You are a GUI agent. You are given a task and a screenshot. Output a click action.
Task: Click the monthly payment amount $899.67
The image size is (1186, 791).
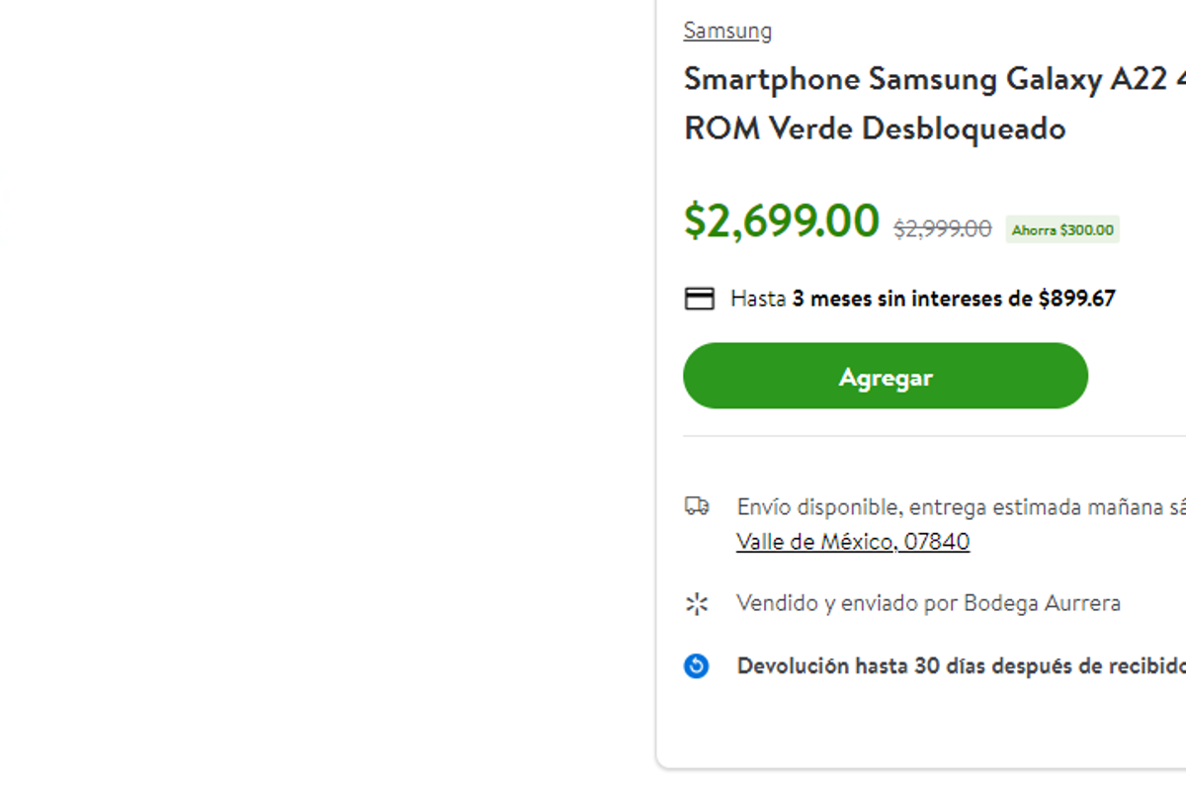[1079, 298]
